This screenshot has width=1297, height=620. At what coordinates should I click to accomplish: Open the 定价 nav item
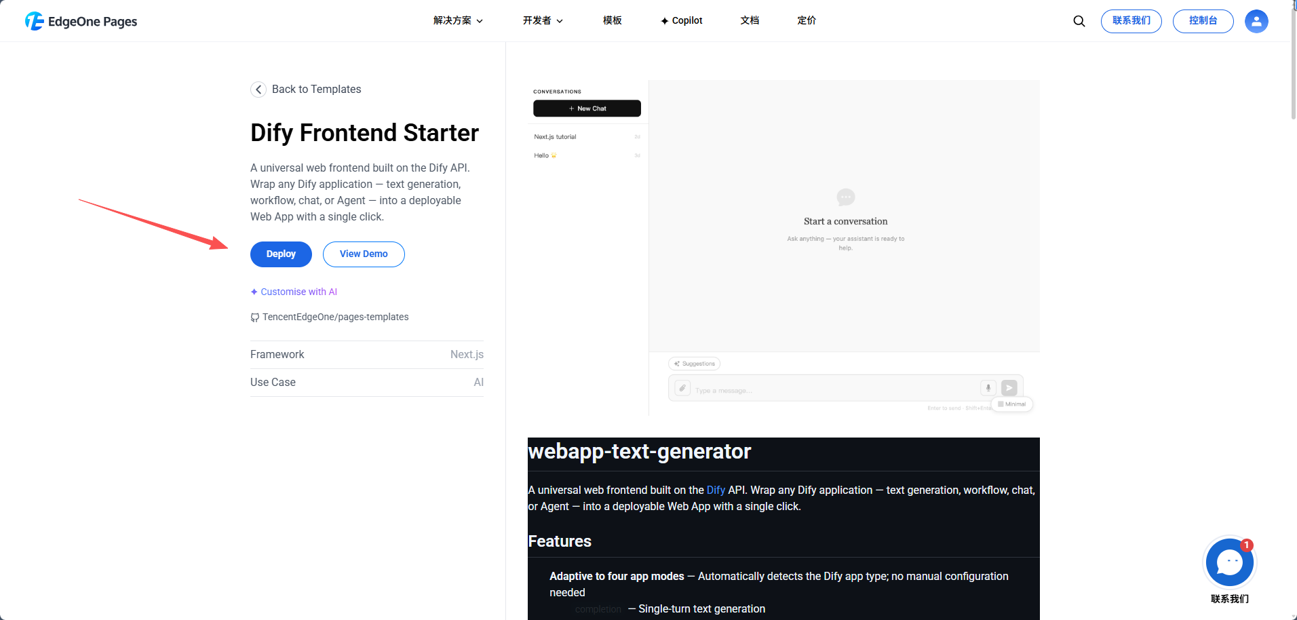807,21
